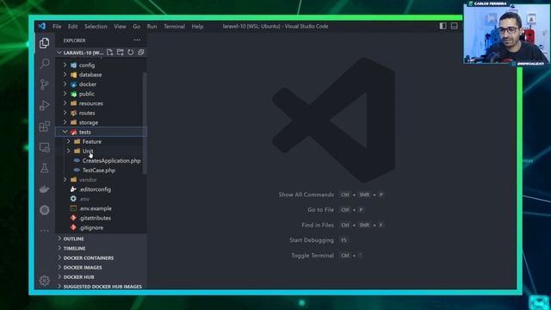Open the .gitattributes file
The image size is (551, 310).
[x=102, y=218]
